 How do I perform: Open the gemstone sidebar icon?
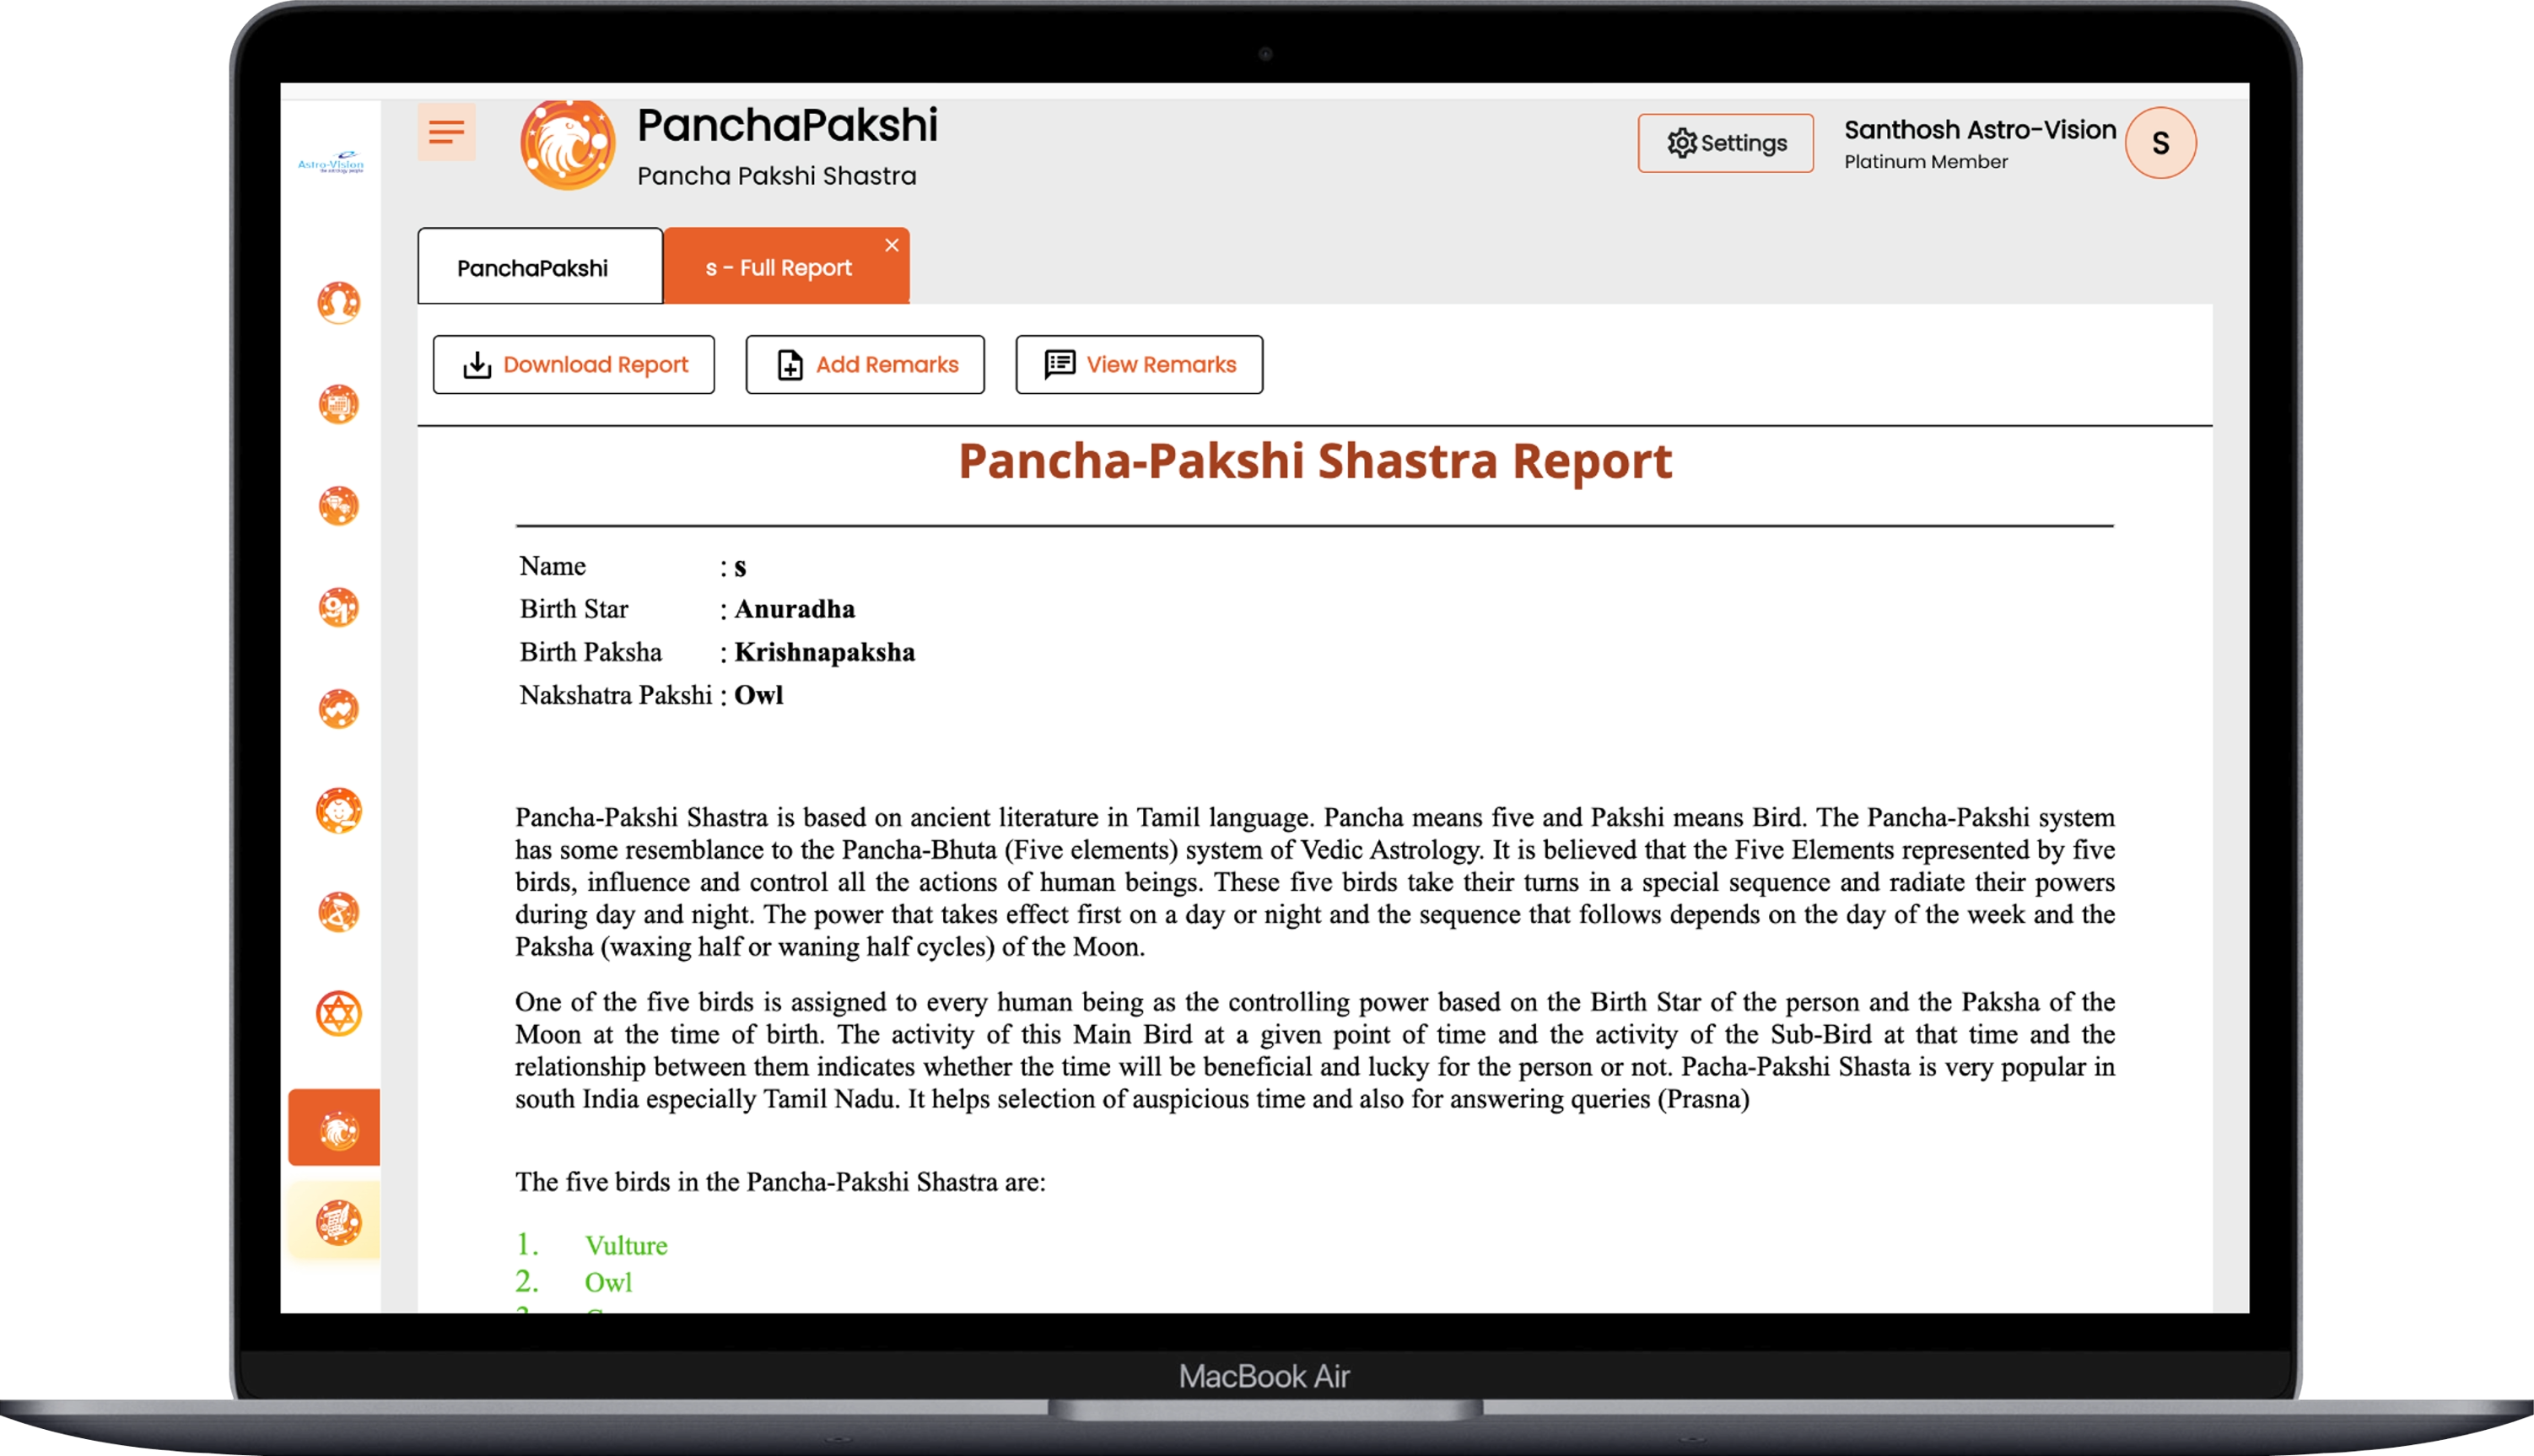[x=339, y=506]
